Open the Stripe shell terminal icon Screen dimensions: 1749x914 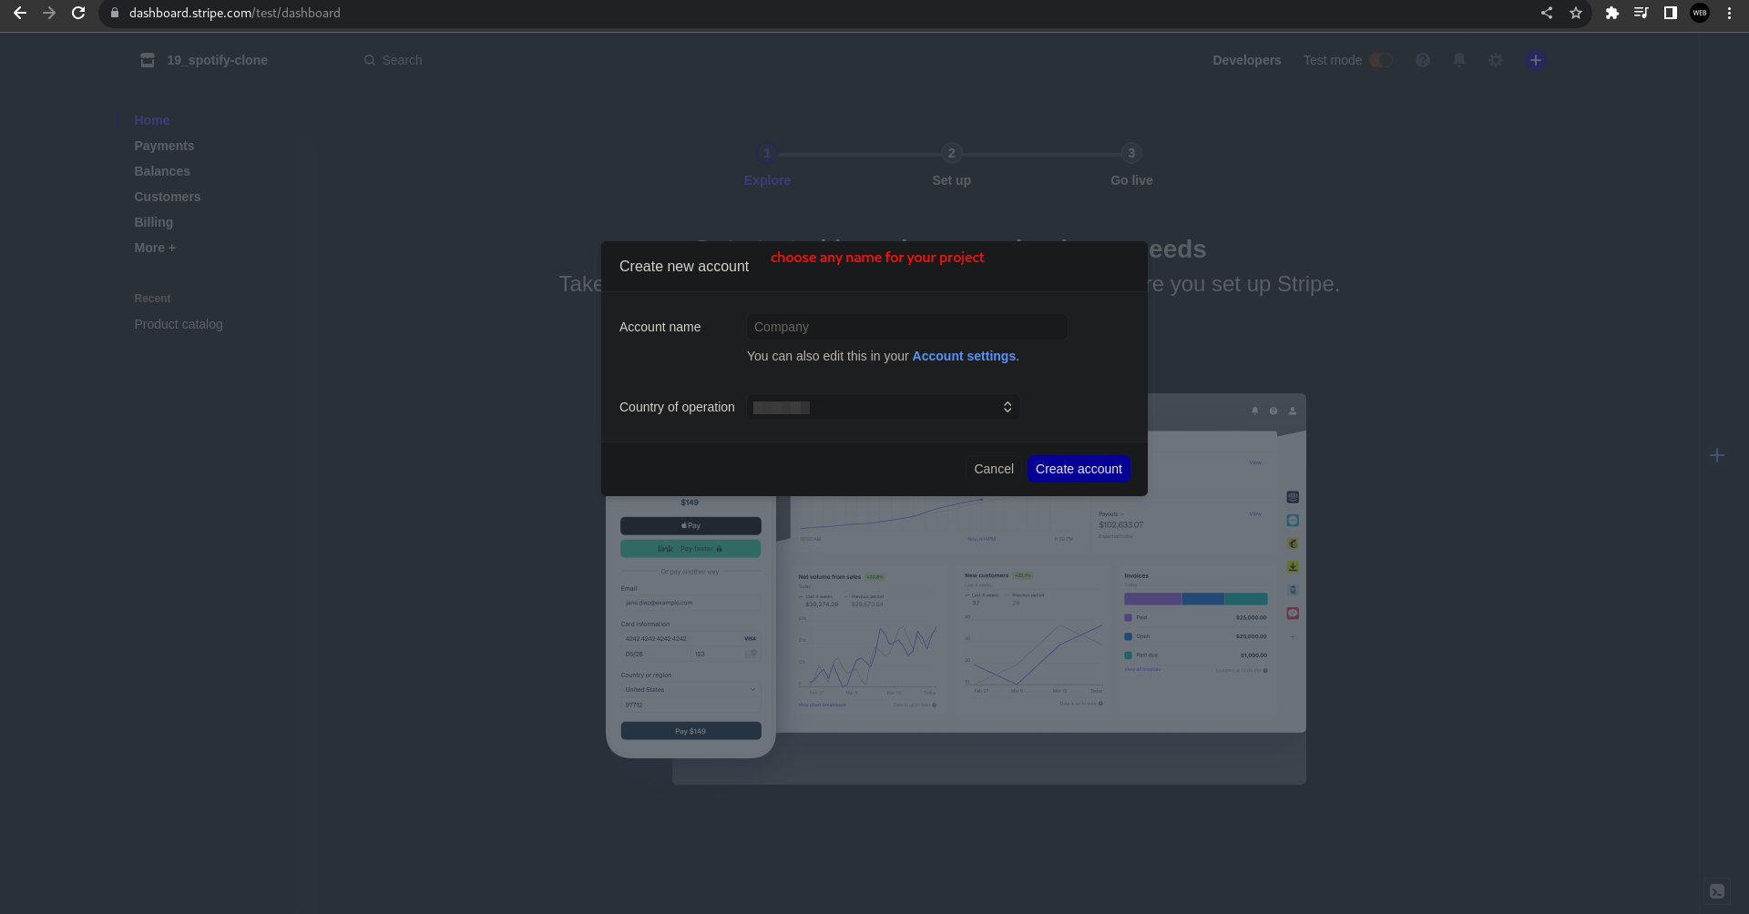[x=1717, y=891]
